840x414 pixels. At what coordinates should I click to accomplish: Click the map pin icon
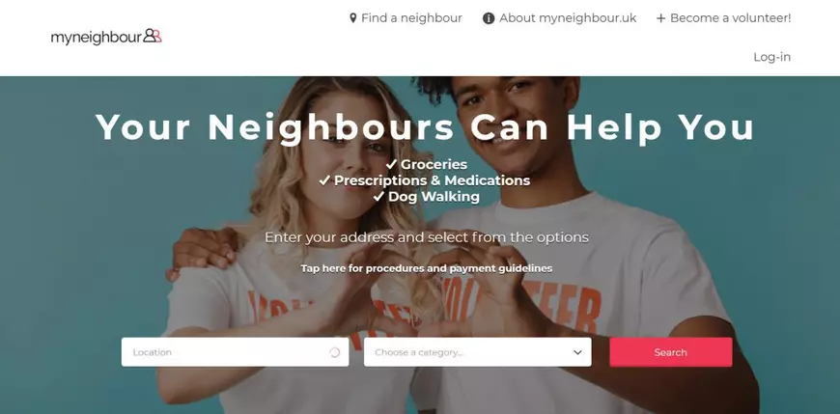[352, 18]
